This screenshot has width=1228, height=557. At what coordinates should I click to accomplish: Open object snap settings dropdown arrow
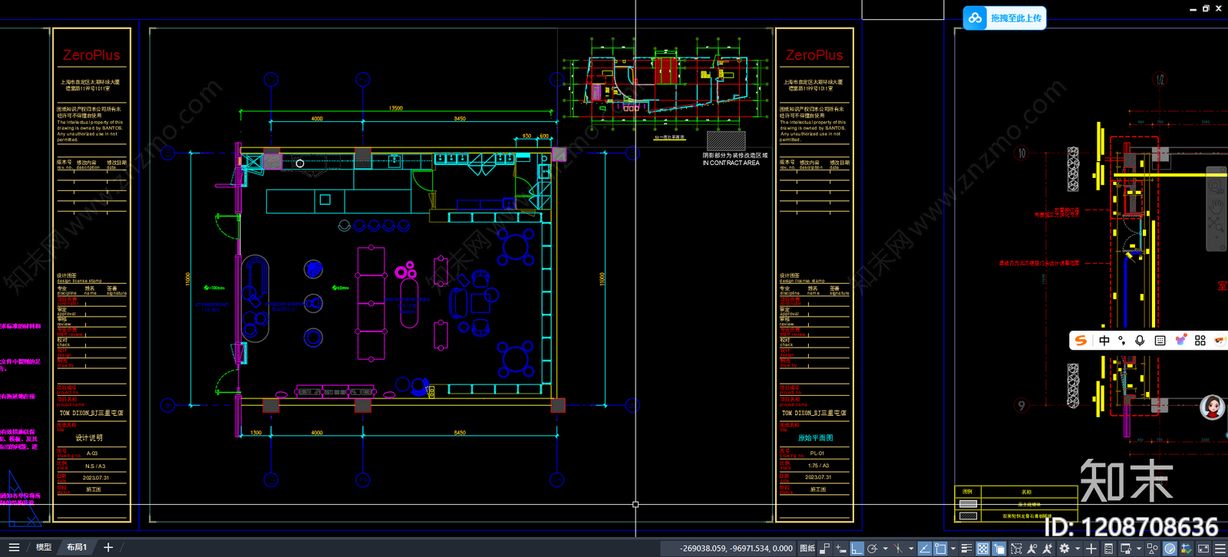pyautogui.click(x=953, y=549)
